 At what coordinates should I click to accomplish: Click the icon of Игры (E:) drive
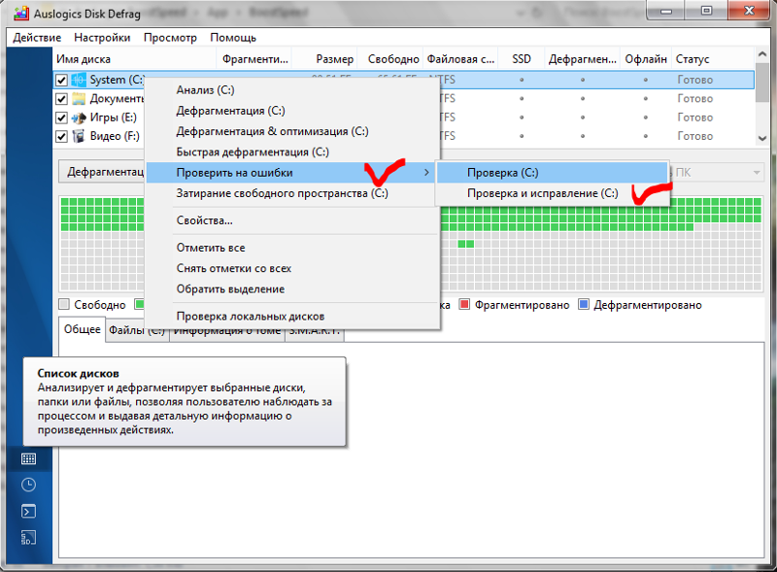[x=79, y=118]
